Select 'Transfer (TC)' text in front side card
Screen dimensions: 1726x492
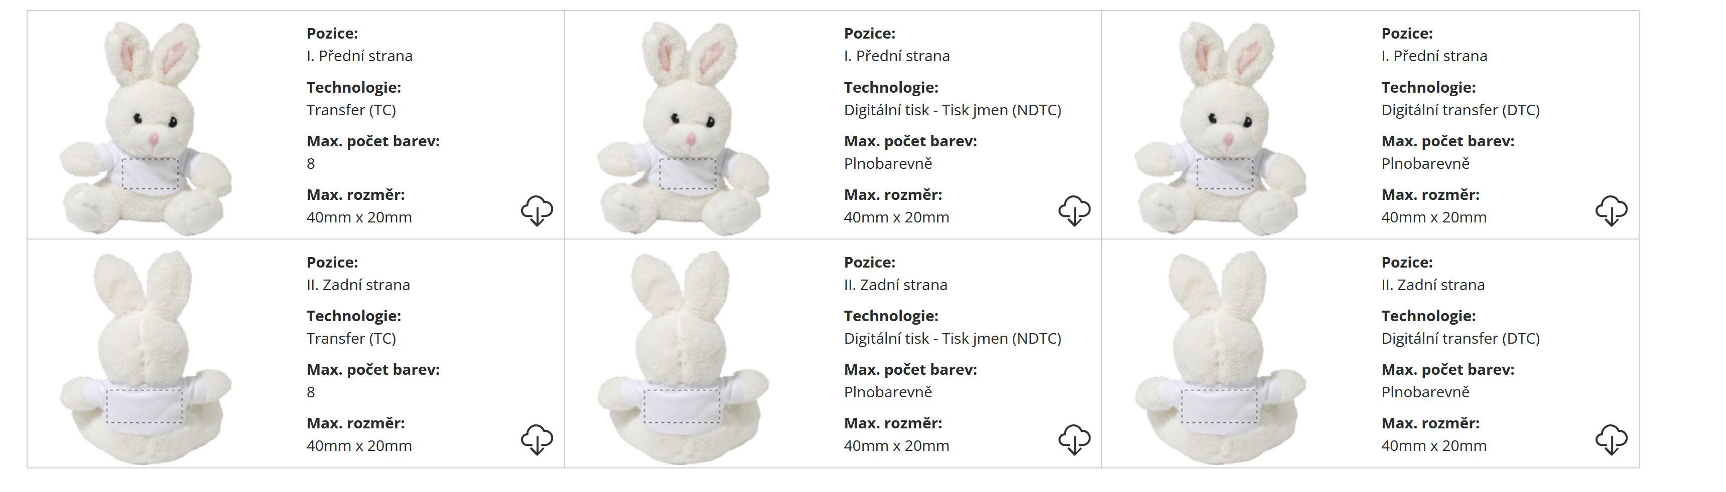coord(351,110)
